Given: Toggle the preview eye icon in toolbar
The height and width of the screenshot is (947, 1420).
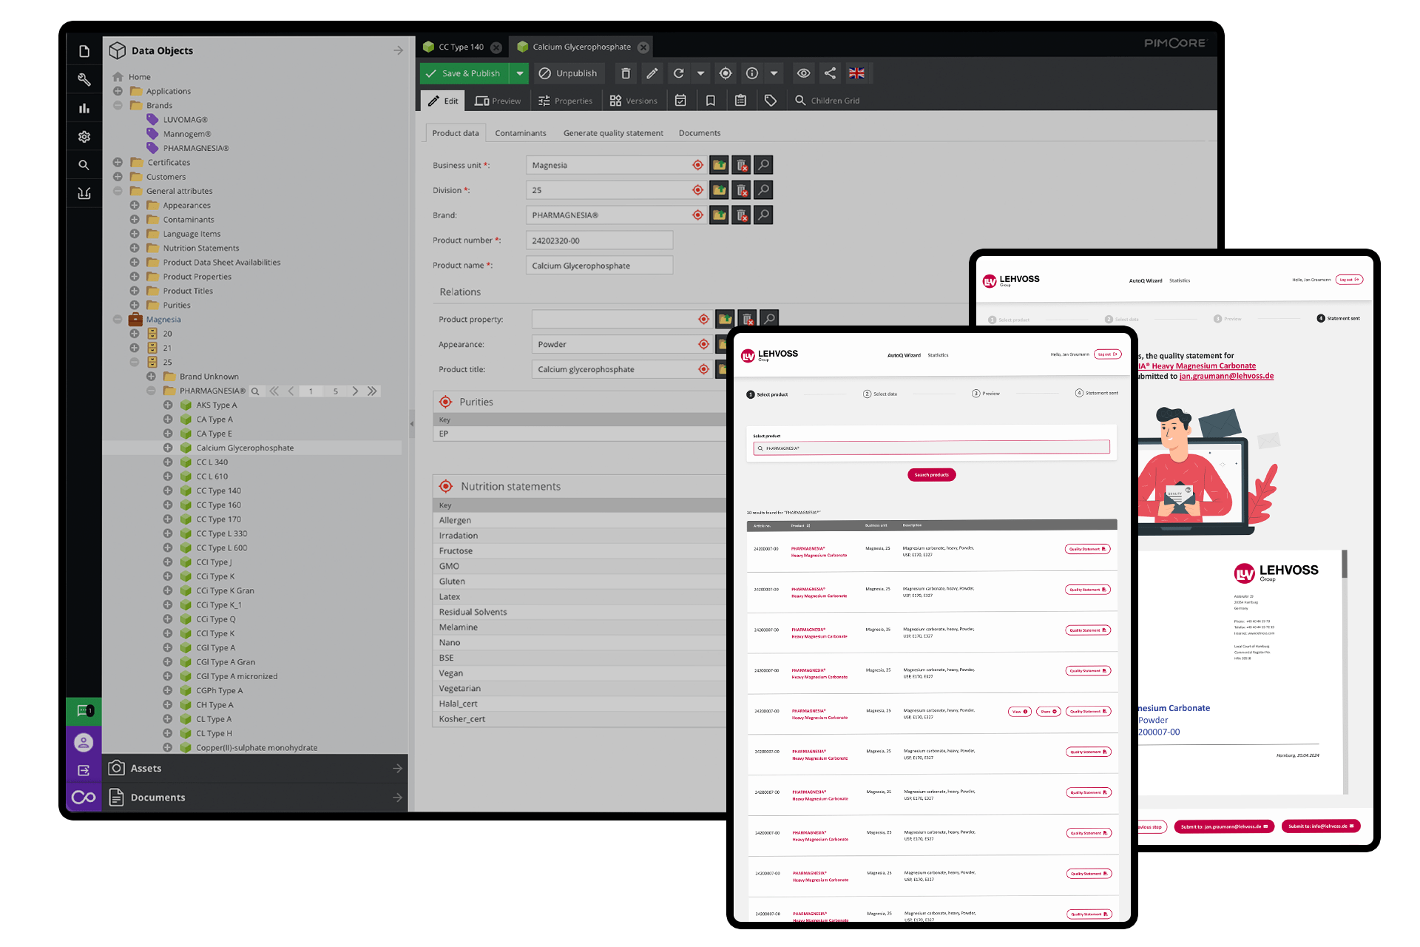Looking at the screenshot, I should pos(803,73).
